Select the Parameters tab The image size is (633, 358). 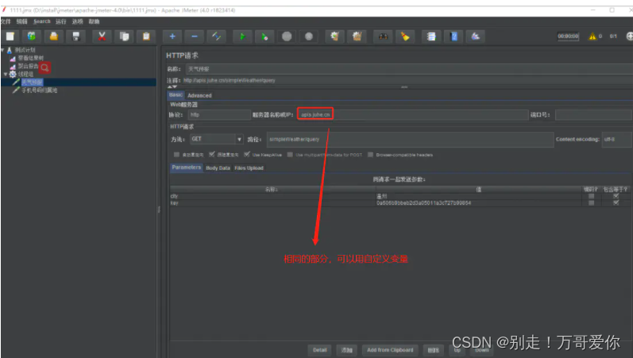click(x=186, y=167)
